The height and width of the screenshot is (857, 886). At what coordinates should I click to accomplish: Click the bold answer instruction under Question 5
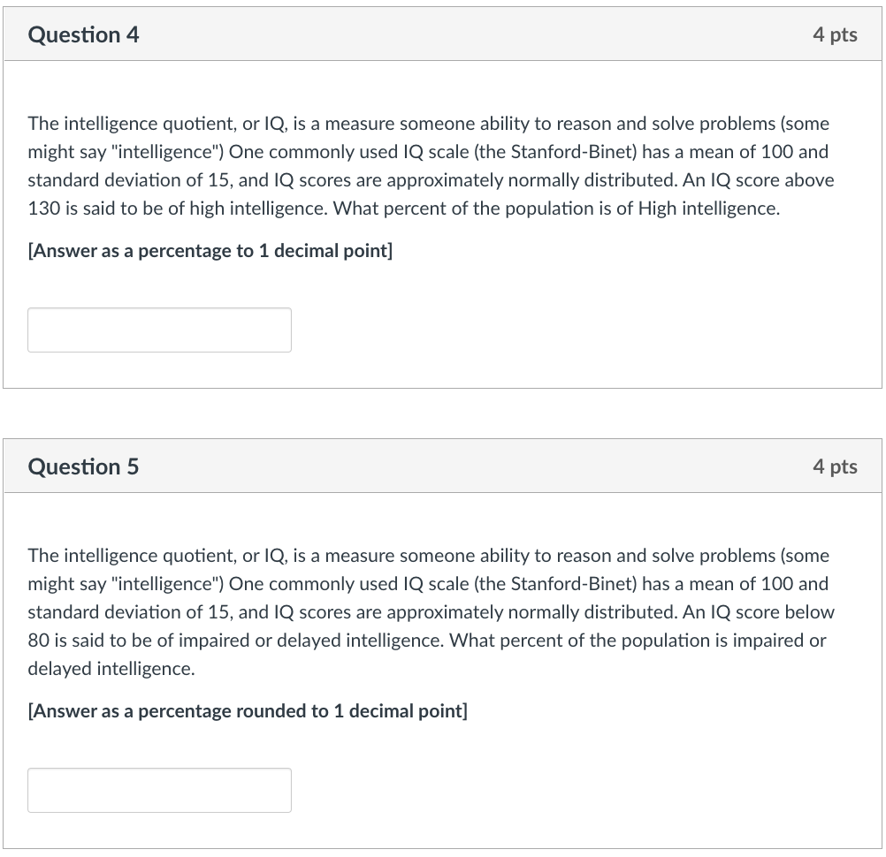248,710
